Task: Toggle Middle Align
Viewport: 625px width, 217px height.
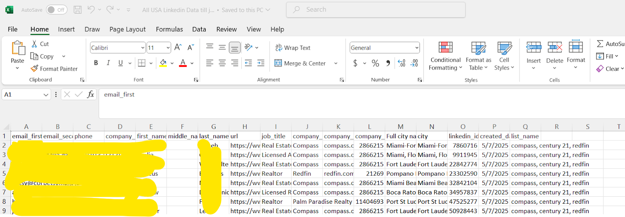Action: (x=222, y=47)
